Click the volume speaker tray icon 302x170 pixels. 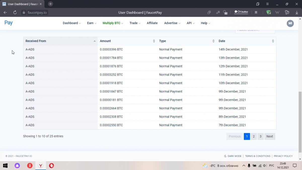[265, 166]
